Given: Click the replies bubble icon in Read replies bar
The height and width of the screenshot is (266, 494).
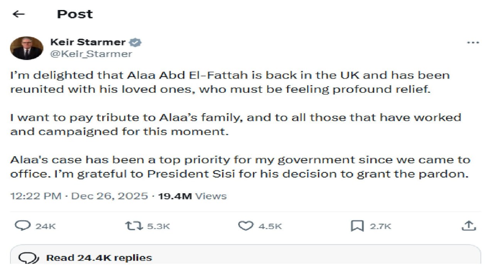Looking at the screenshot, I should tap(29, 258).
